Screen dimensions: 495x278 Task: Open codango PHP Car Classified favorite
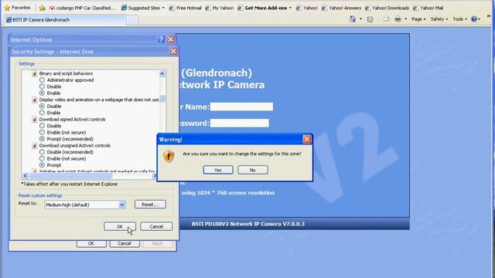(x=82, y=8)
